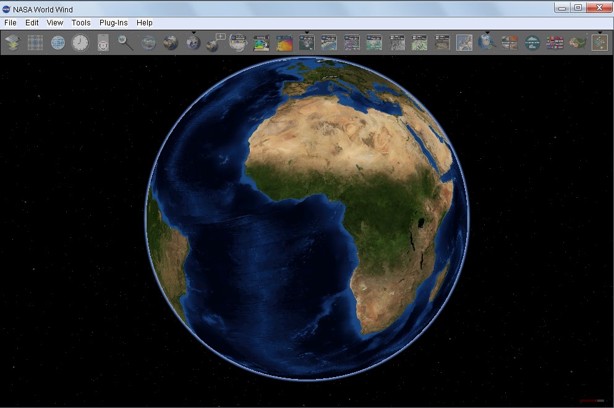The height and width of the screenshot is (408, 614).
Task: Toggle the globe icon marked with a triangle
Action: pos(194,43)
